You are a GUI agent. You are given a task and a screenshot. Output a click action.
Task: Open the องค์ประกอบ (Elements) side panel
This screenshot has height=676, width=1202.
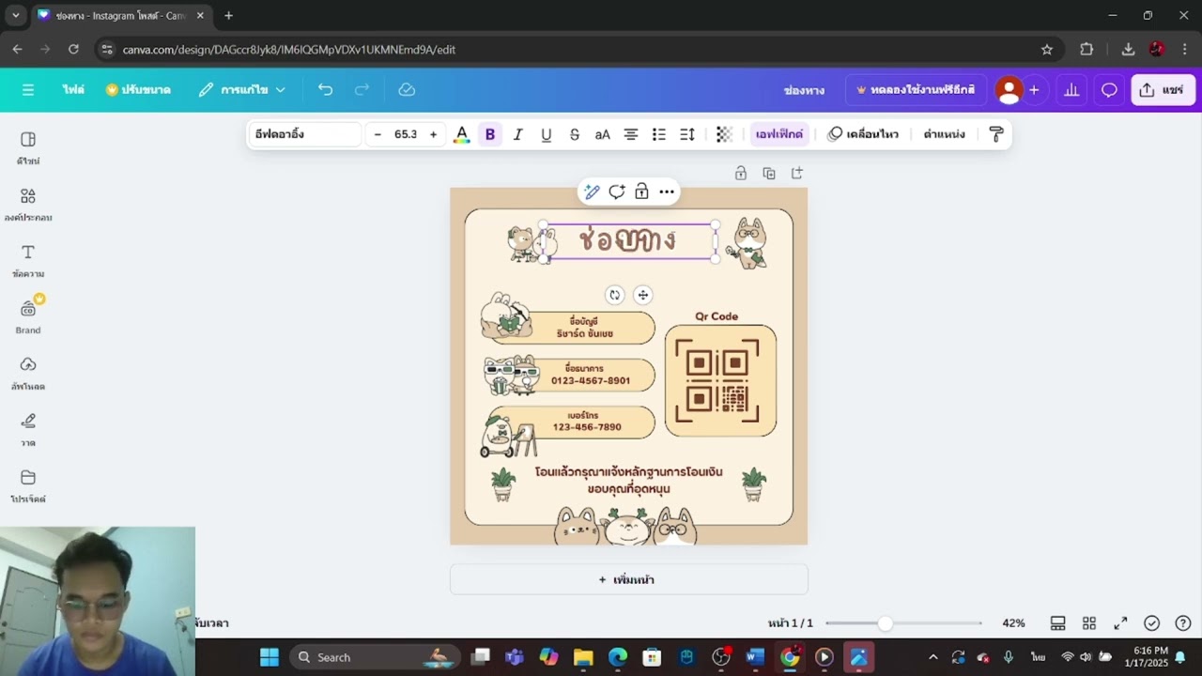[x=28, y=205]
